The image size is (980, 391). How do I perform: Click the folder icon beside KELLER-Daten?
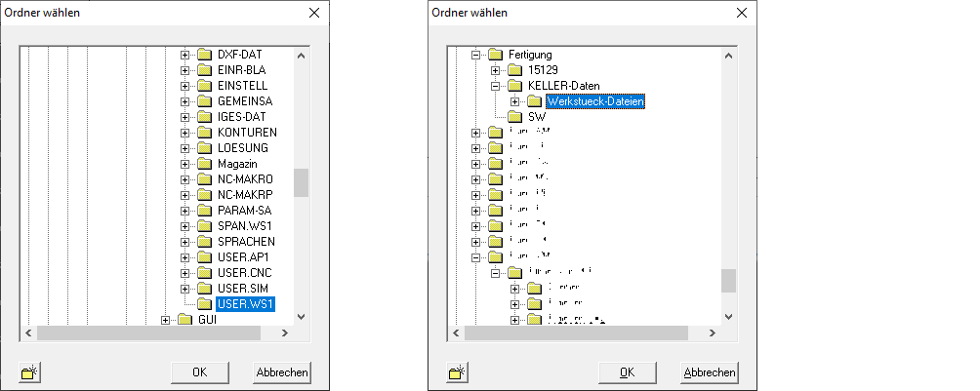click(514, 86)
